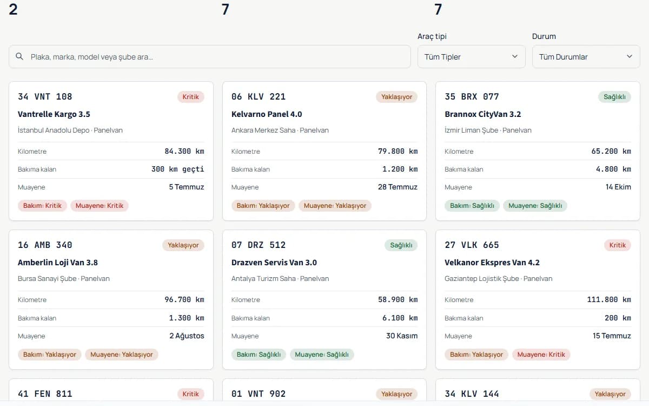This screenshot has height=406, width=649.
Task: Select the Bakım: Kritik tag
Action: (42, 206)
